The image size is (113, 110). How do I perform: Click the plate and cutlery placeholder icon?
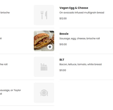point(44,93)
